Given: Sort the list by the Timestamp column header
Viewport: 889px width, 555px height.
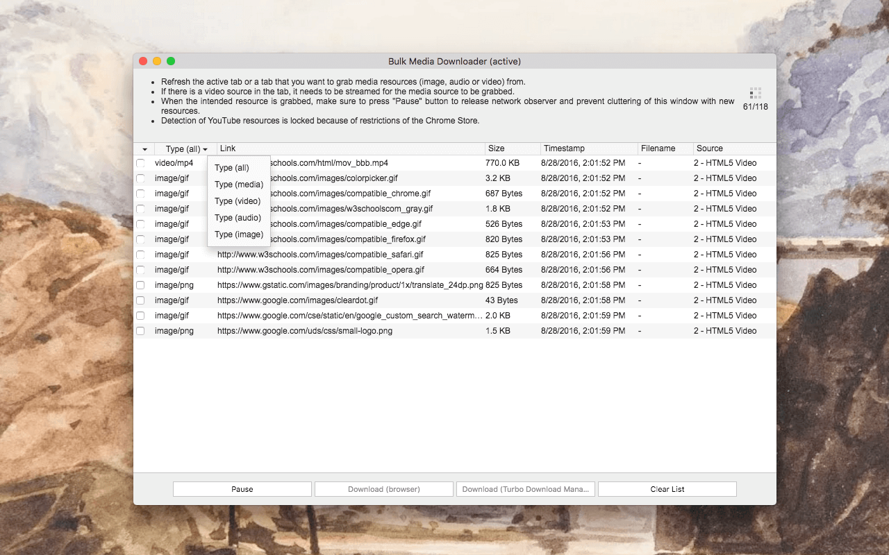Looking at the screenshot, I should tap(565, 148).
